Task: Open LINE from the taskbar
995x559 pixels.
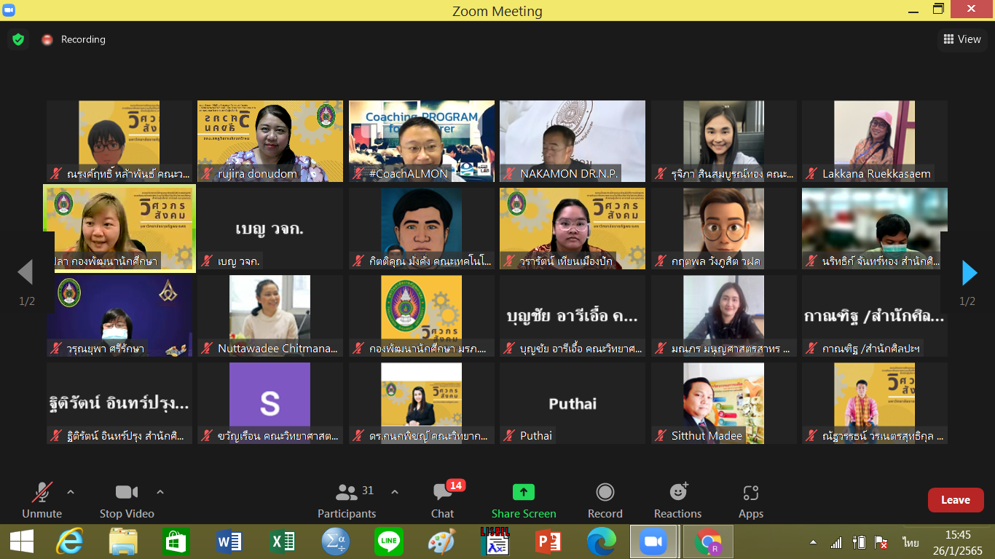Action: [388, 542]
